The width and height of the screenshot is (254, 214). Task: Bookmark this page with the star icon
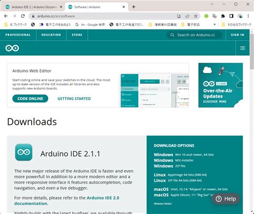click(196, 16)
